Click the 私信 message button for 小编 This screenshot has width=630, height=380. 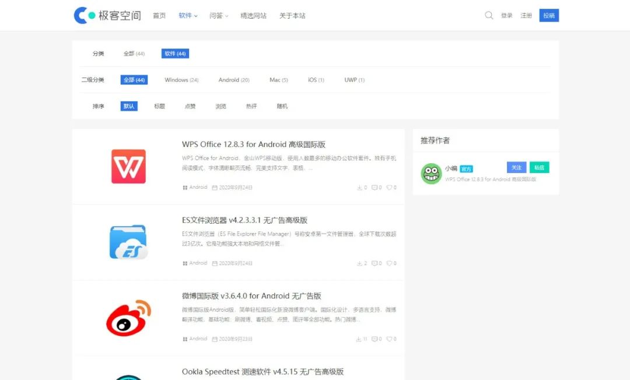pos(539,167)
